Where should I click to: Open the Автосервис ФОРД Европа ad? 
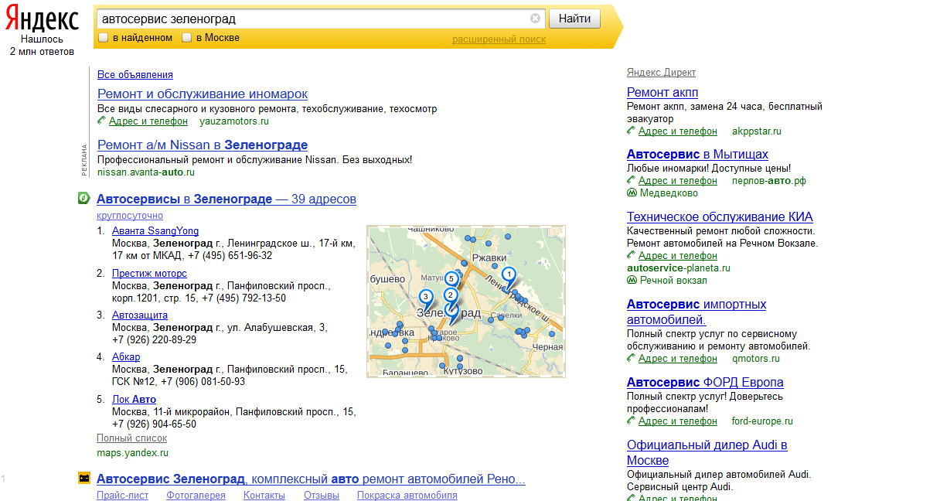[705, 383]
